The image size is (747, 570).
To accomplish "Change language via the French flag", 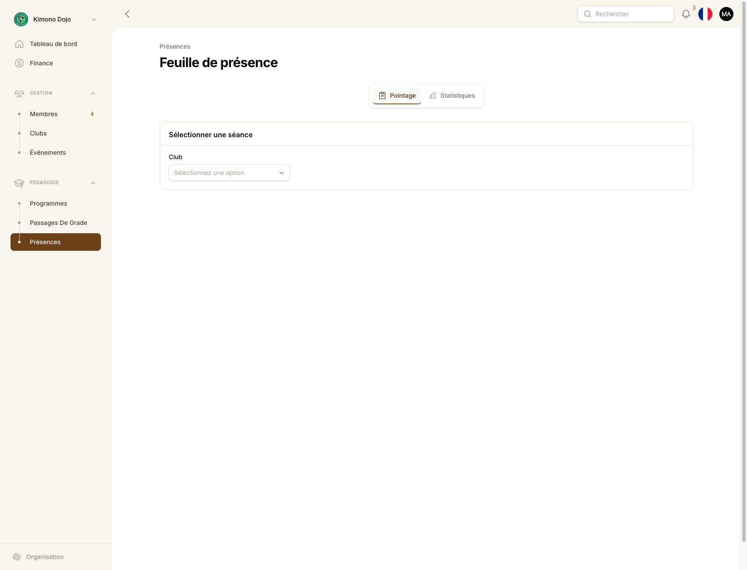I will (x=705, y=14).
